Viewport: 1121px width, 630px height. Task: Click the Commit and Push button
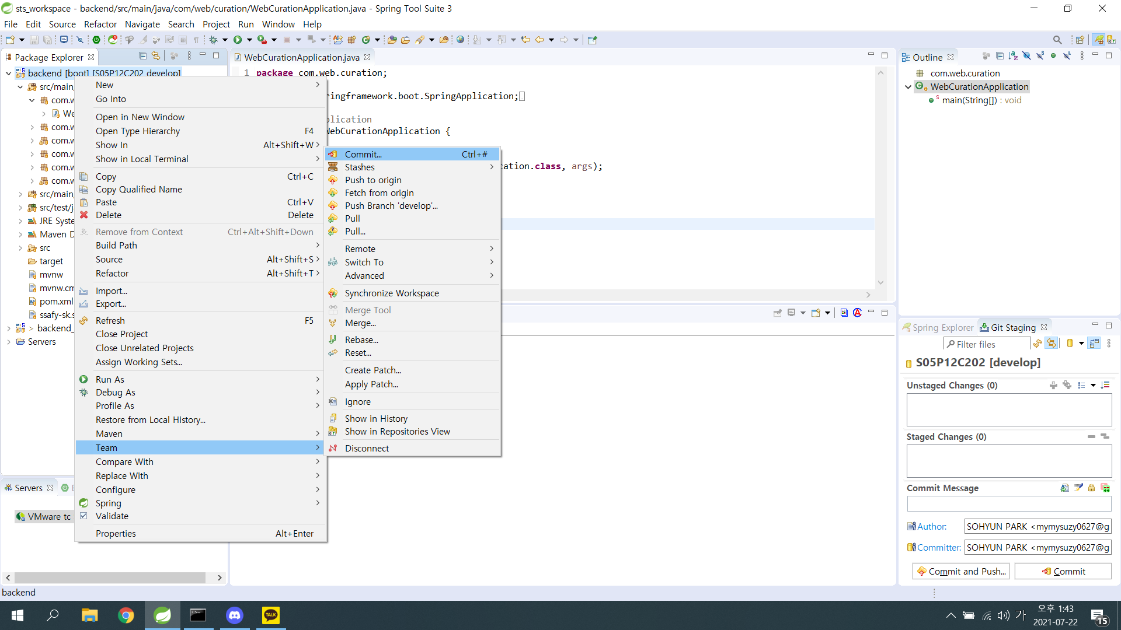coord(961,571)
